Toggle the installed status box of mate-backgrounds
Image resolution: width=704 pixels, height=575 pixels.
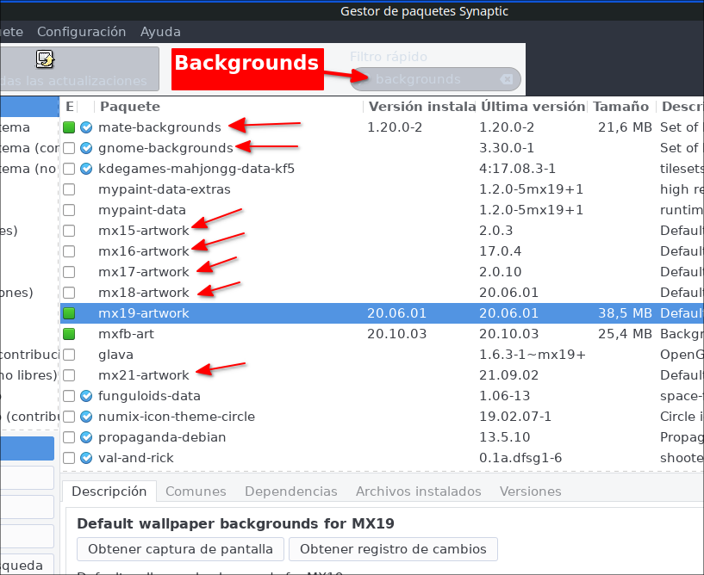pos(69,127)
